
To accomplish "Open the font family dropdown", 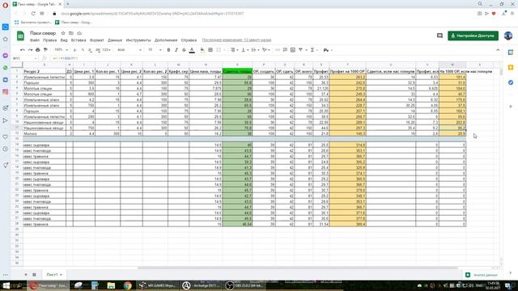I will [129, 50].
